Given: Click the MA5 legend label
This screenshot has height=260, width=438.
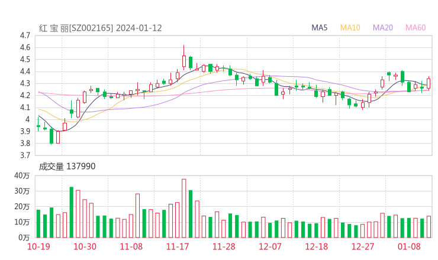Looking at the screenshot, I should pos(319,28).
